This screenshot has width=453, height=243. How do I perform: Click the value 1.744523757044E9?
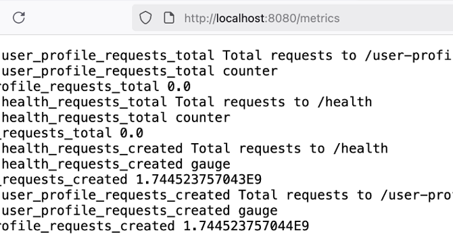[246, 226]
